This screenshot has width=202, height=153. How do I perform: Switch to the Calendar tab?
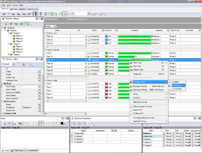pyautogui.click(x=22, y=9)
